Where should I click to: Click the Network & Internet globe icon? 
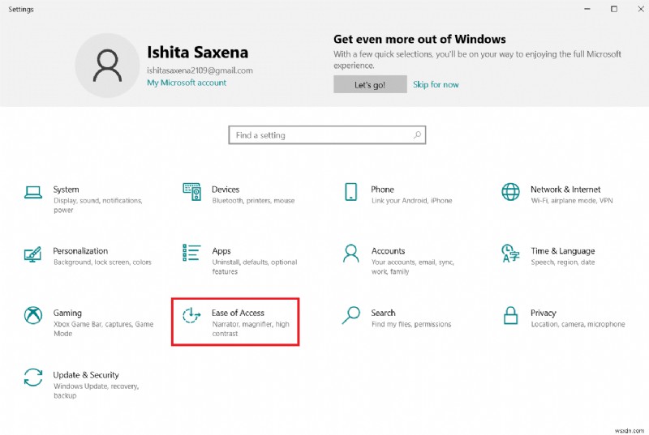click(510, 192)
